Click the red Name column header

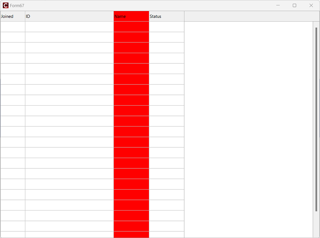131,16
